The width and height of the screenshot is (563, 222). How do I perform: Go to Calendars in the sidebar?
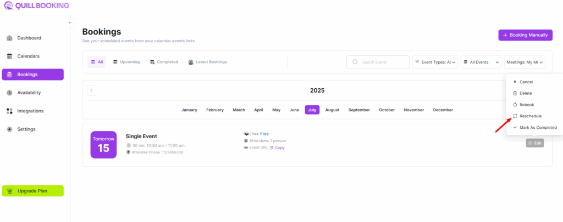tap(28, 56)
